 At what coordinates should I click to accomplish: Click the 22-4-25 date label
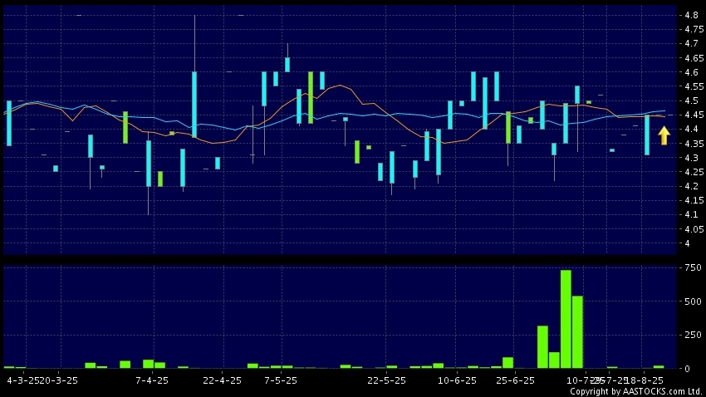(x=222, y=380)
